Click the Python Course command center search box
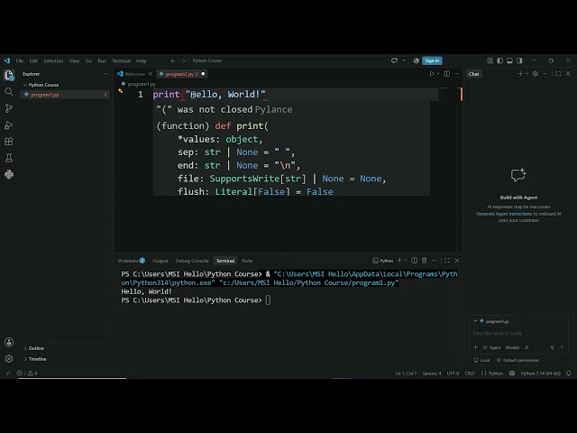The width and height of the screenshot is (577, 433). point(288,60)
